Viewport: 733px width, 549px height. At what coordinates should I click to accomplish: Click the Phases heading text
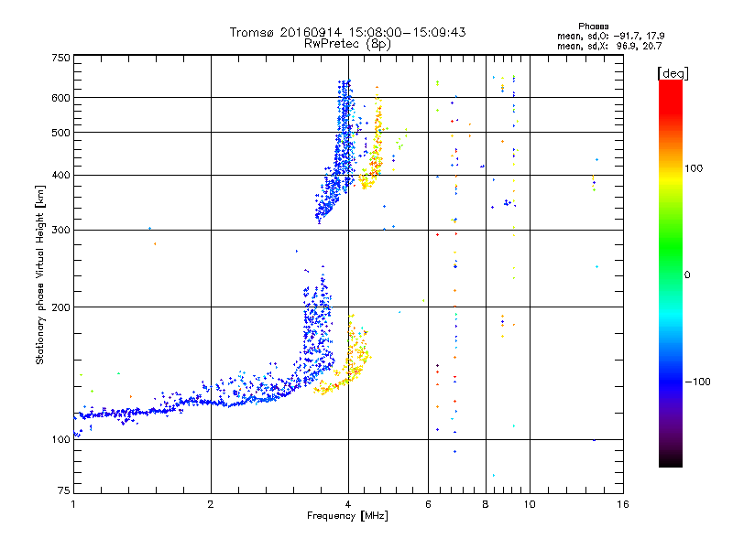tap(596, 26)
